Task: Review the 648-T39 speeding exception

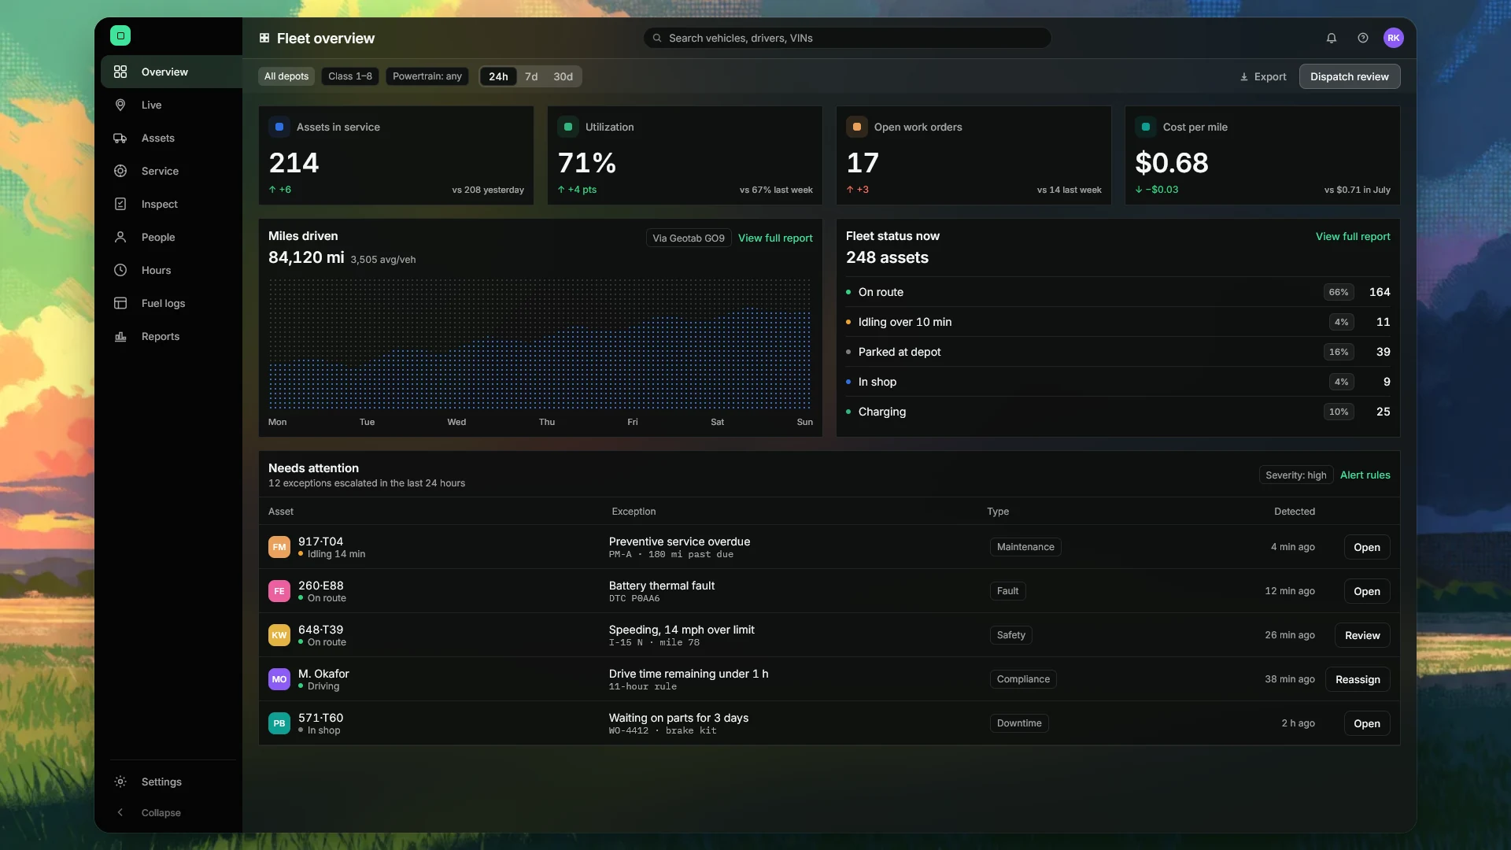Action: (1362, 635)
